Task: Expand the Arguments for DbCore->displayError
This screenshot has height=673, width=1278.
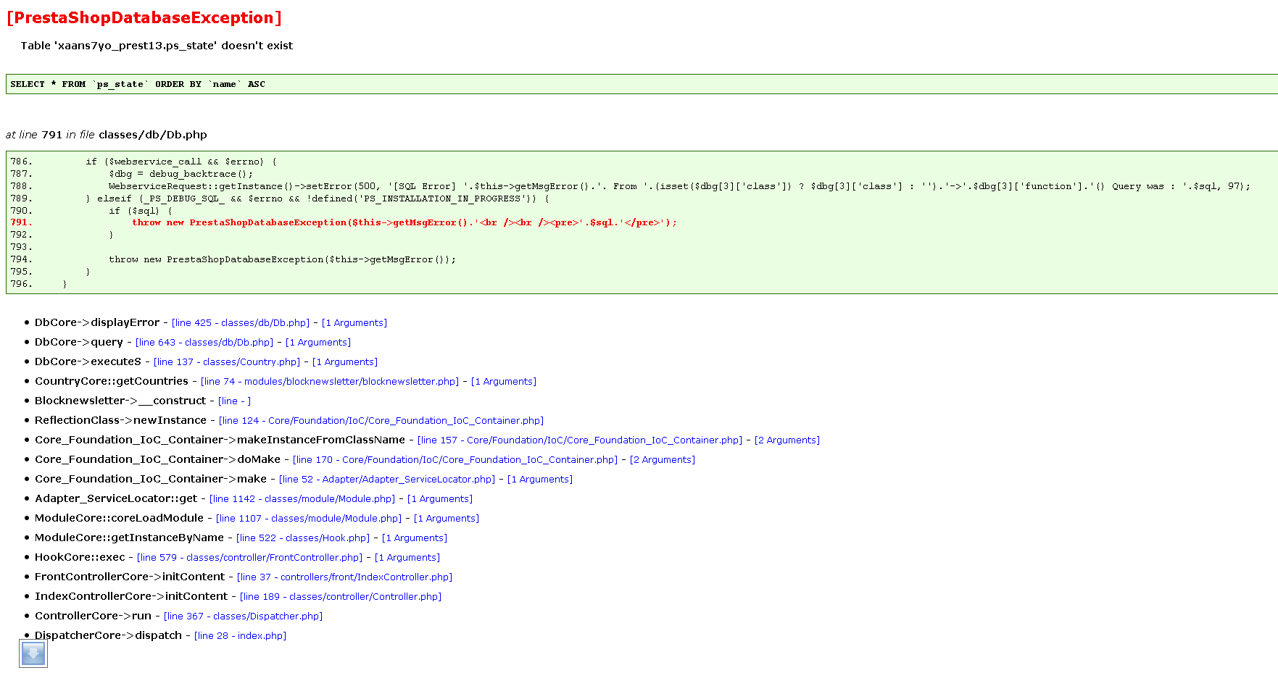Action: click(354, 323)
